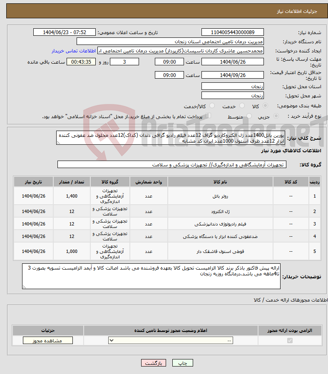
Task: Click the گروه کالا column header
Action: point(110,182)
